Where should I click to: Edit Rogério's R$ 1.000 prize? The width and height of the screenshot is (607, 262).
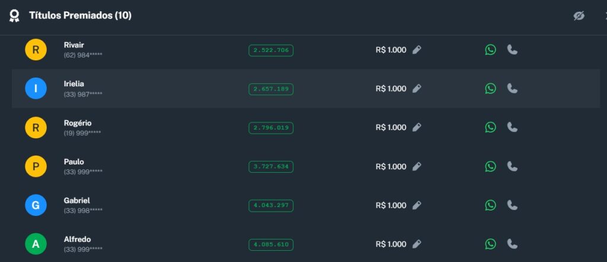pyautogui.click(x=417, y=128)
